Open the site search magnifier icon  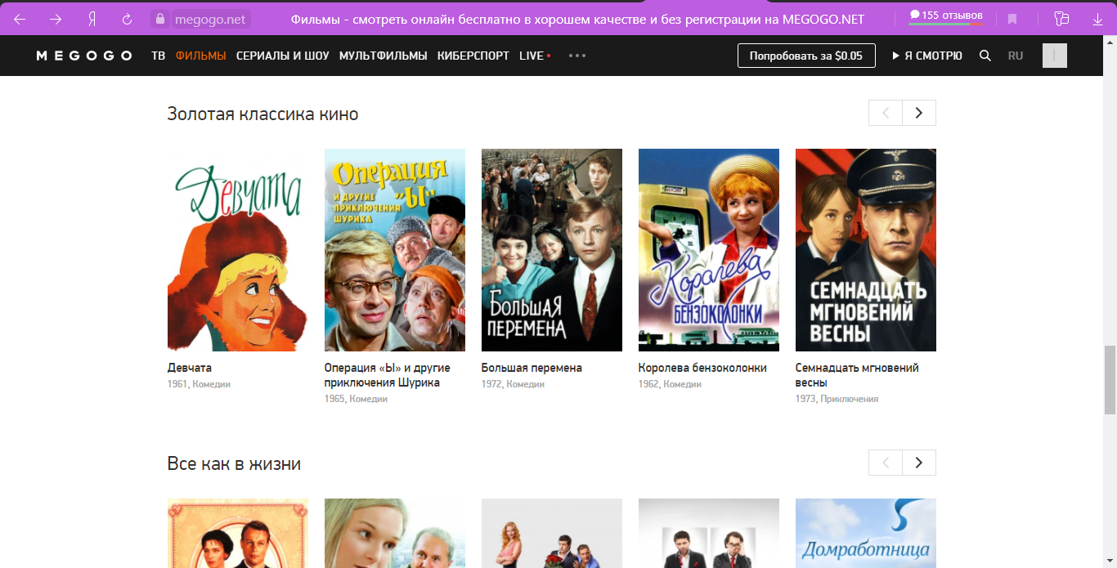985,56
